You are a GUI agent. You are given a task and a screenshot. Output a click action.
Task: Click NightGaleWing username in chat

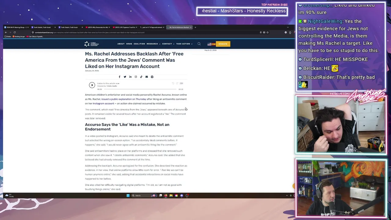pyautogui.click(x=325, y=21)
